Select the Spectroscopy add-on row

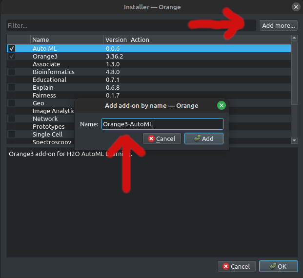40,141
